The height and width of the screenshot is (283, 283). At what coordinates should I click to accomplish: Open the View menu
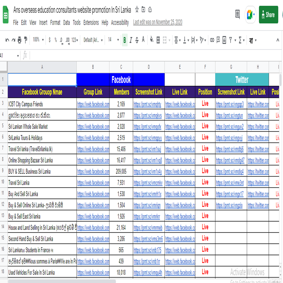click(x=33, y=23)
